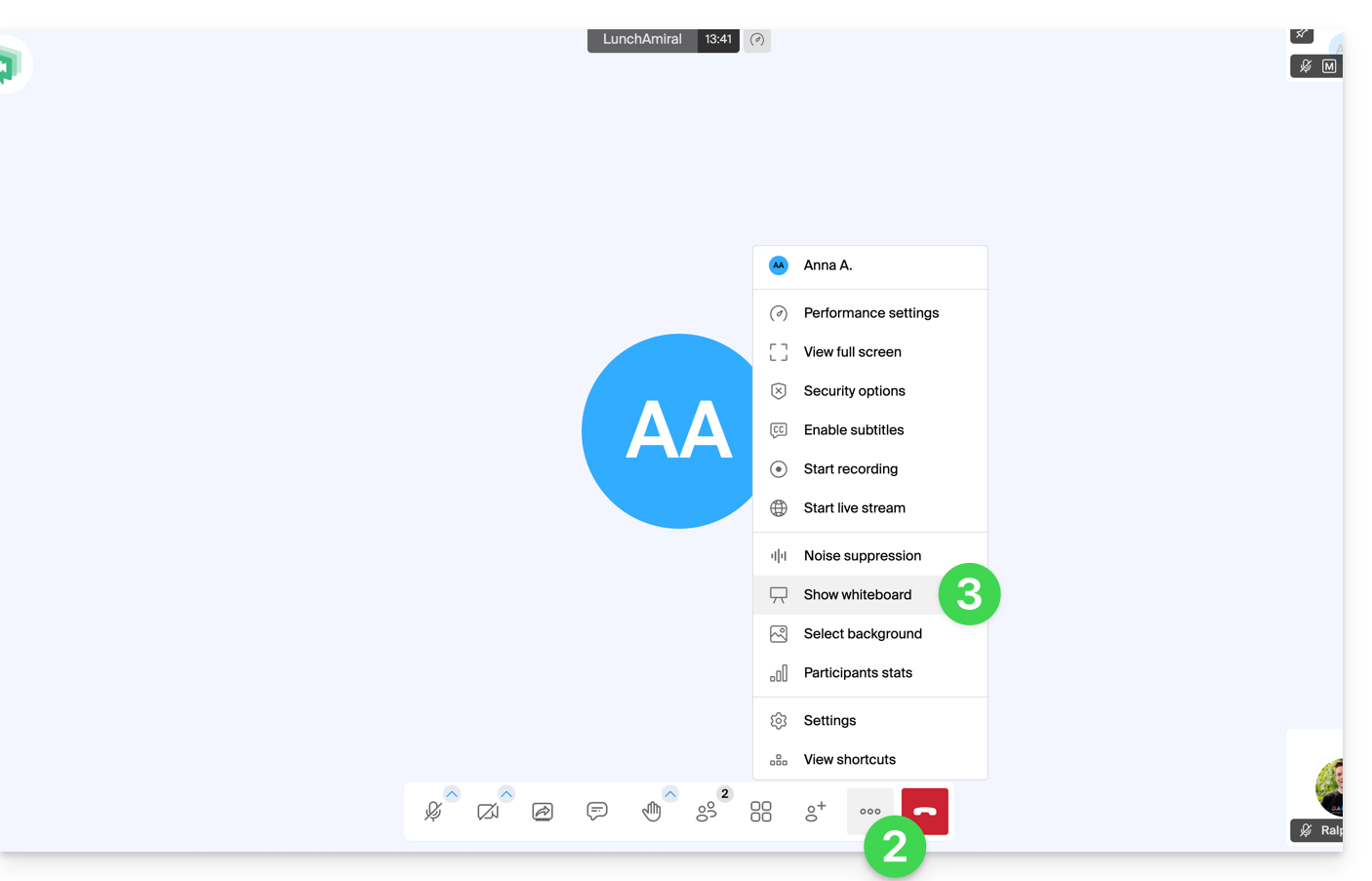Image resolution: width=1372 pixels, height=881 pixels.
Task: Open Noise suppression option
Action: click(x=862, y=556)
